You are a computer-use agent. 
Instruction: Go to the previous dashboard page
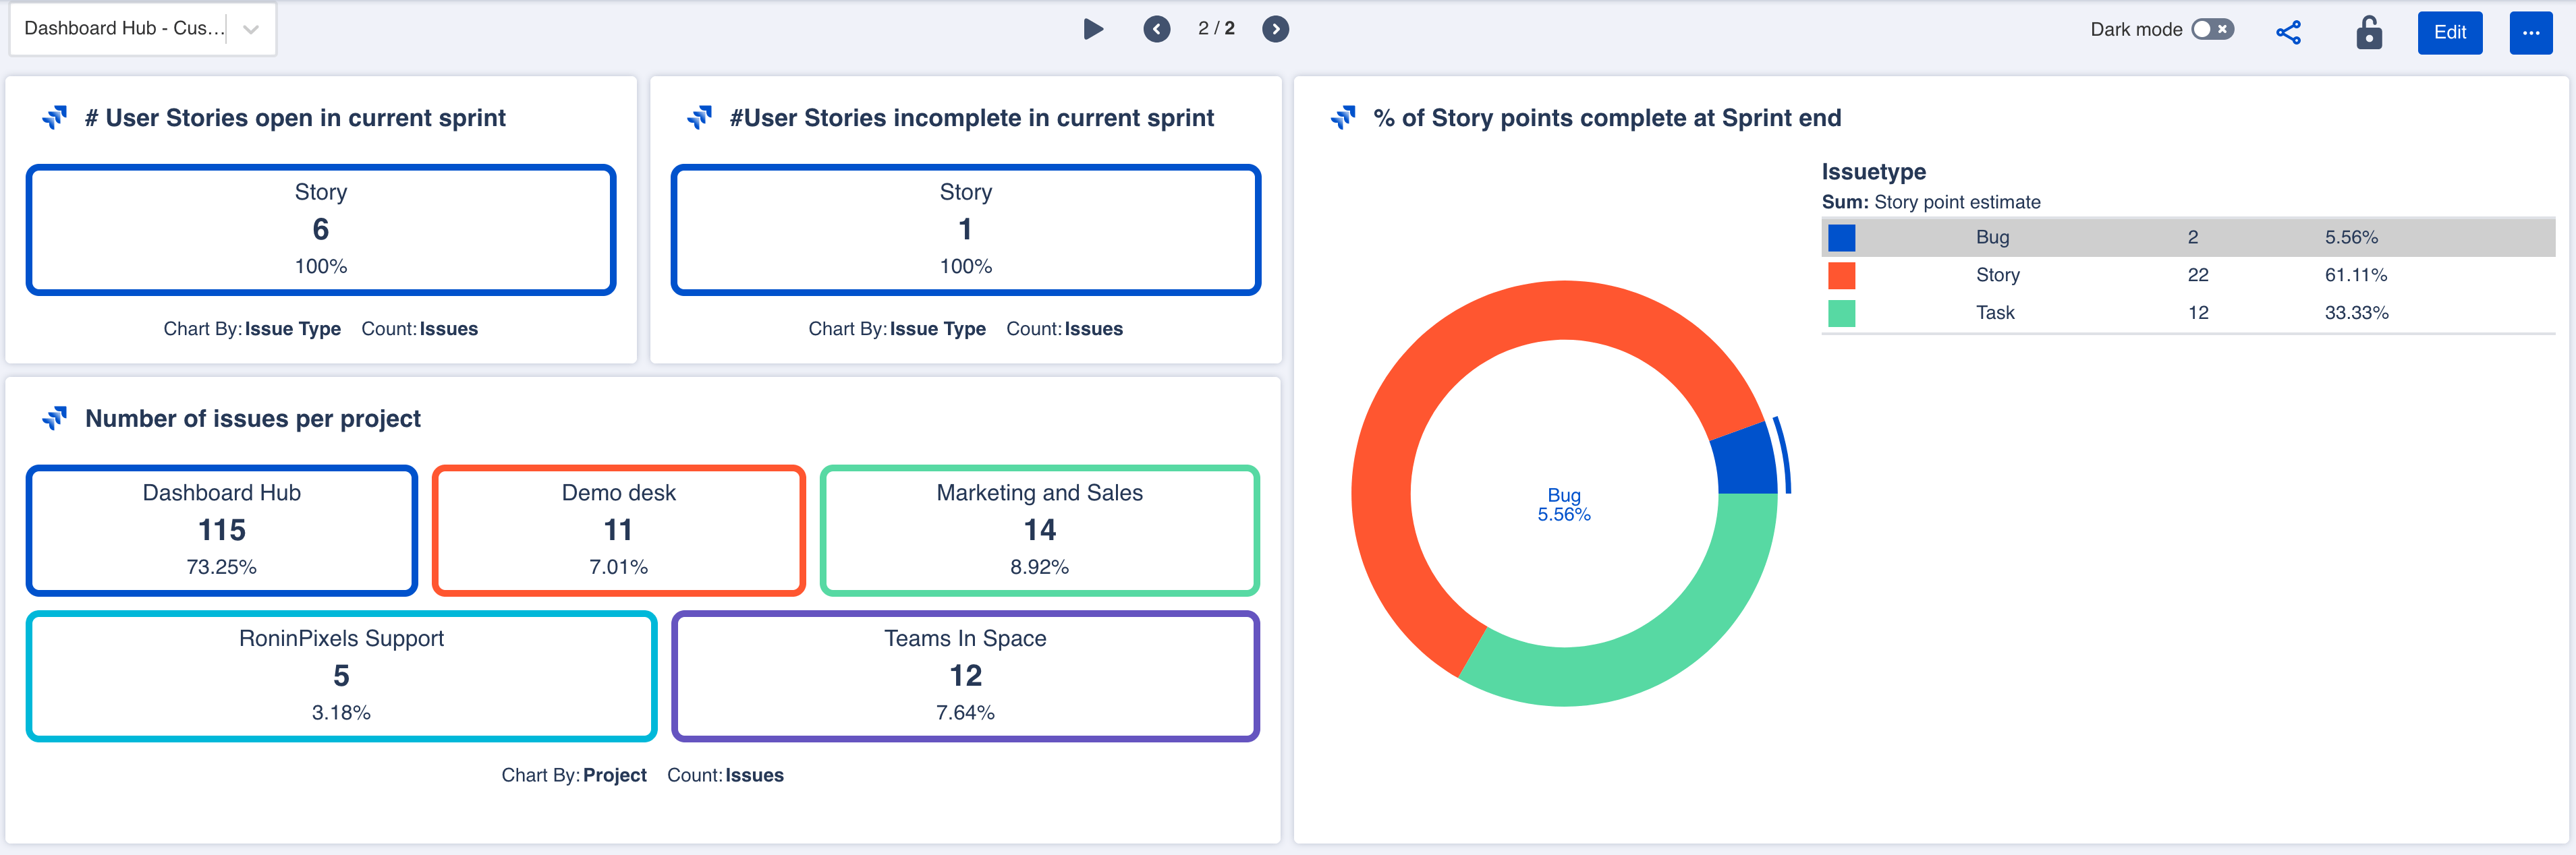click(1157, 29)
